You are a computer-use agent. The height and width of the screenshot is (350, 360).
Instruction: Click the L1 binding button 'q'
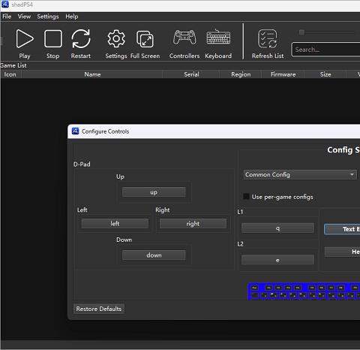(x=277, y=228)
